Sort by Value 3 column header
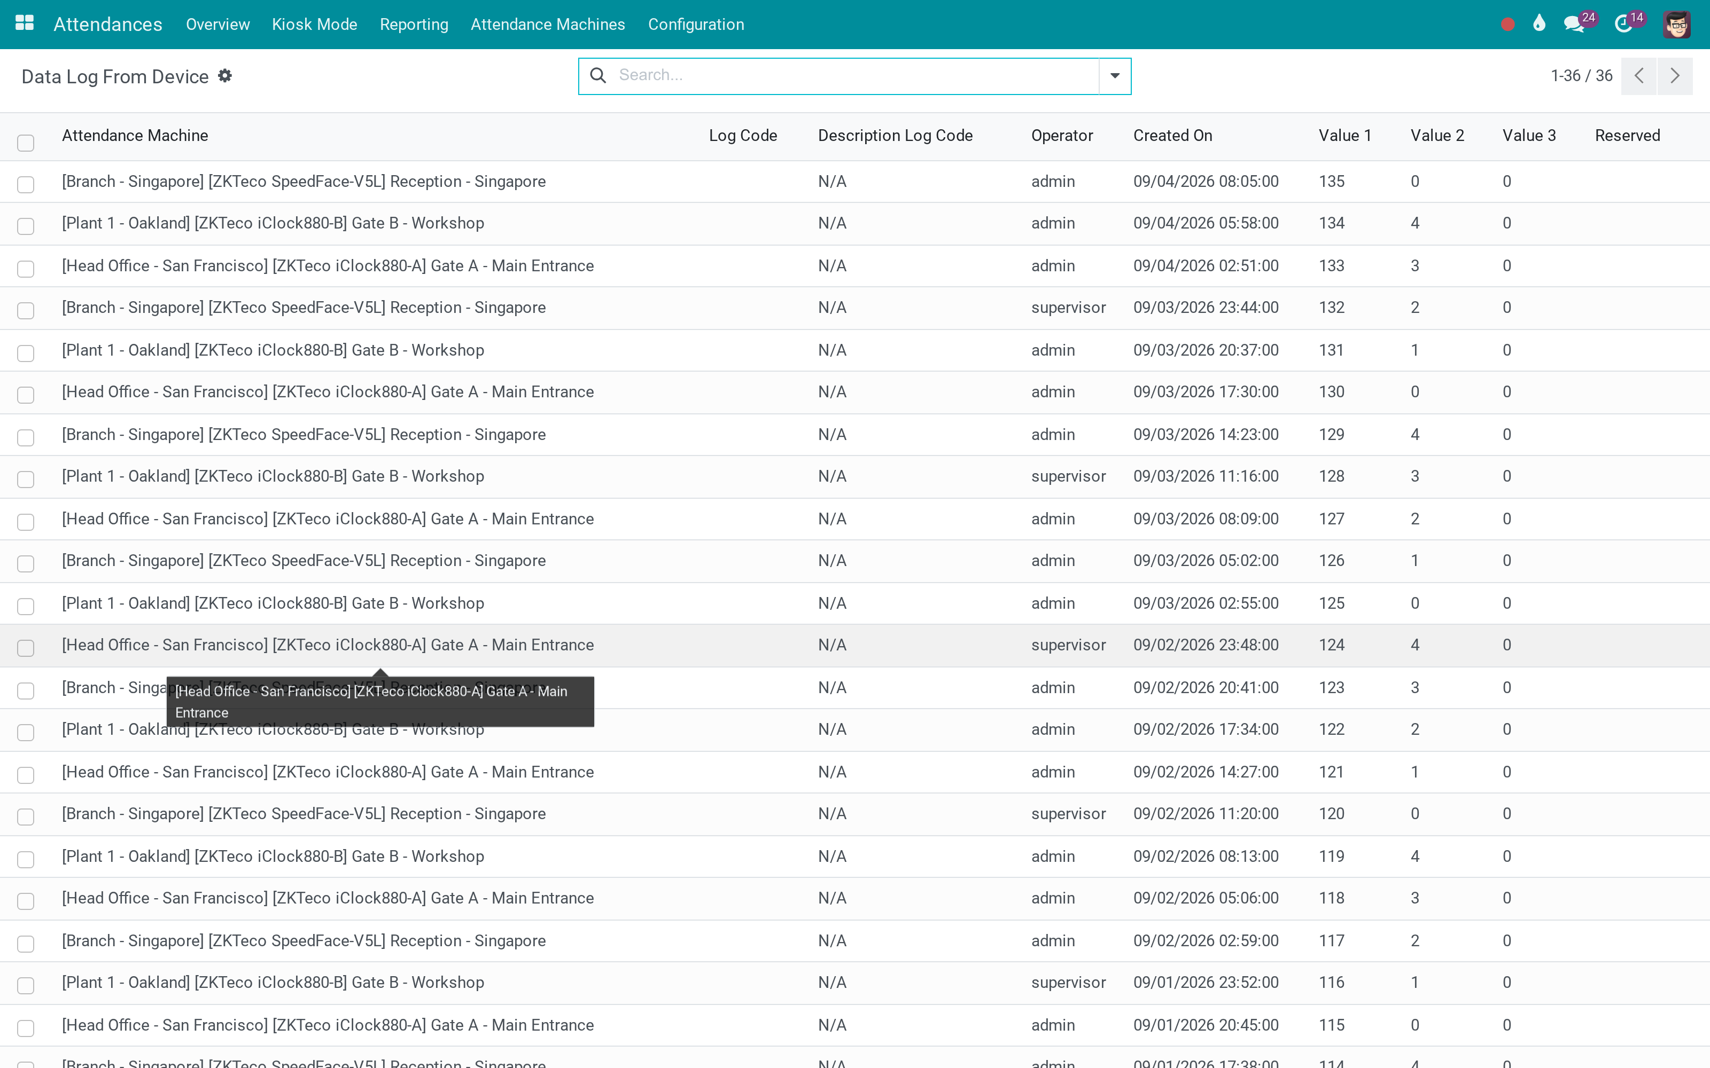Screen dimensions: 1710x1068 1529,136
